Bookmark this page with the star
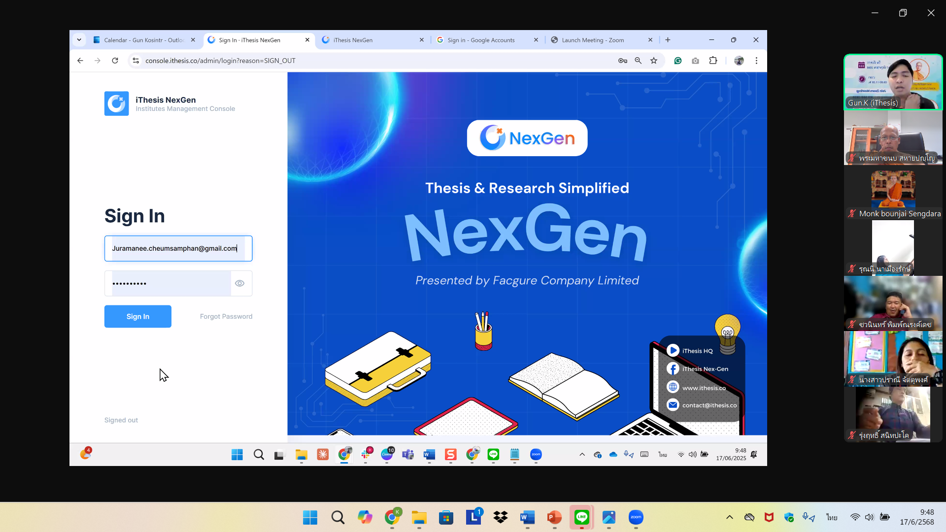 [x=654, y=61]
